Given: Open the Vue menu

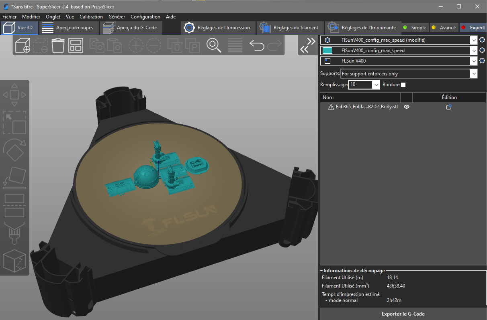Looking at the screenshot, I should point(70,17).
